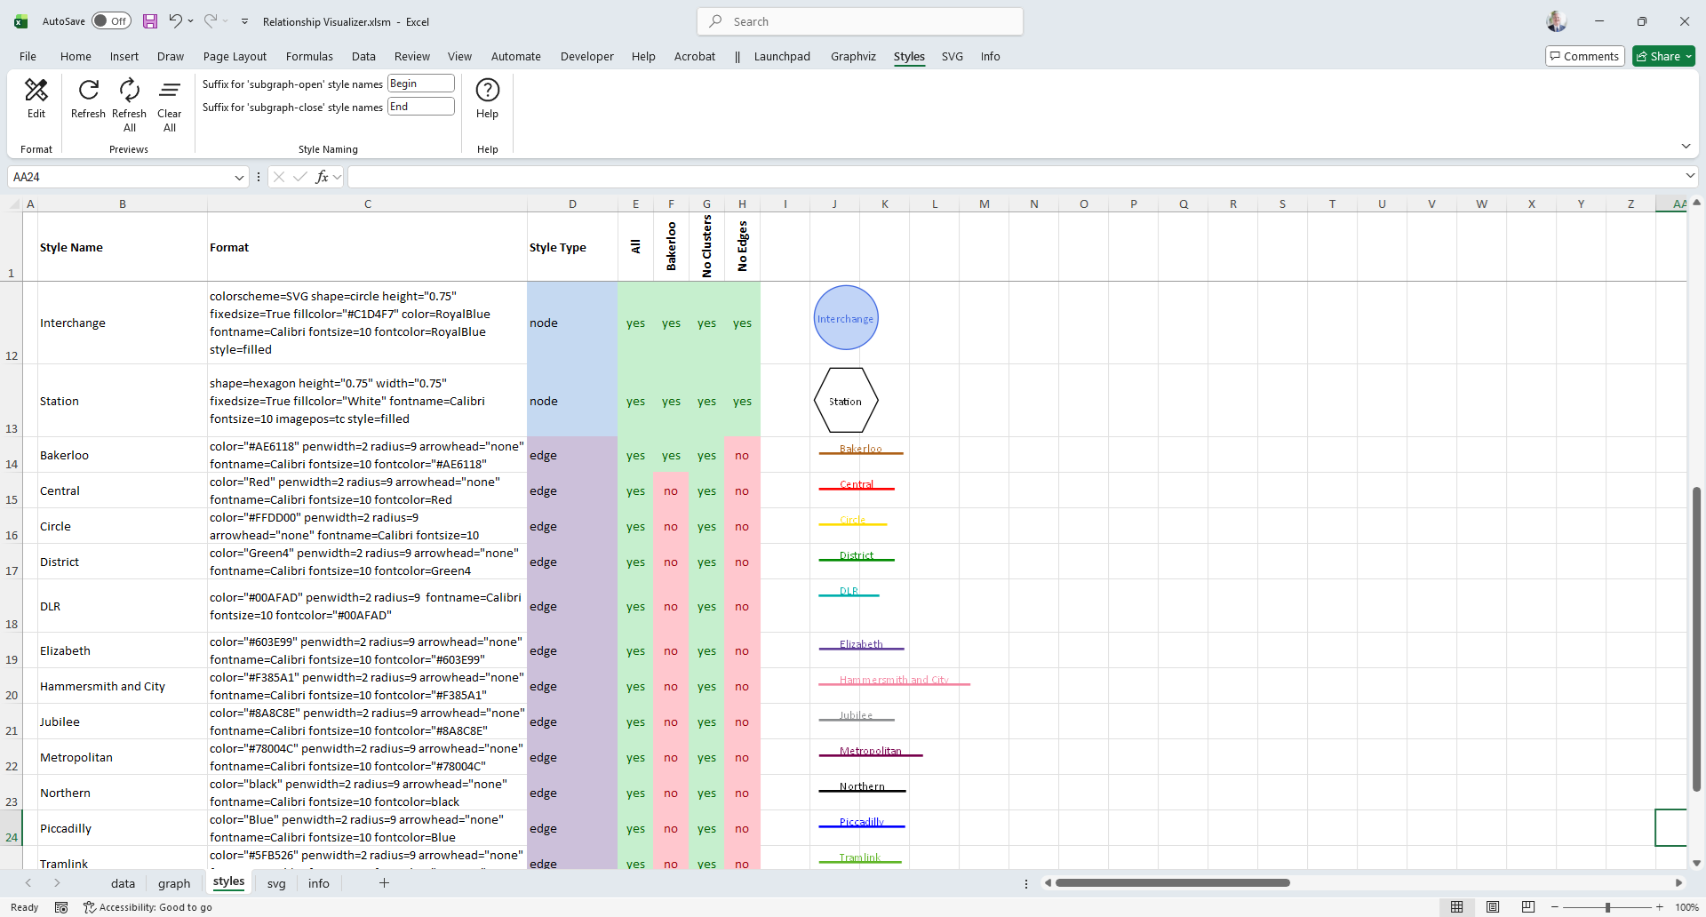Switch to Page Layout view icon
The image size is (1706, 917).
pyautogui.click(x=1493, y=907)
